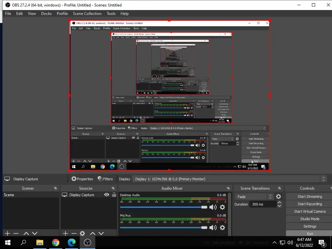This screenshot has height=249, width=332.
Task: Open source properties gear in Sources toolbar
Action: pyautogui.click(x=82, y=233)
